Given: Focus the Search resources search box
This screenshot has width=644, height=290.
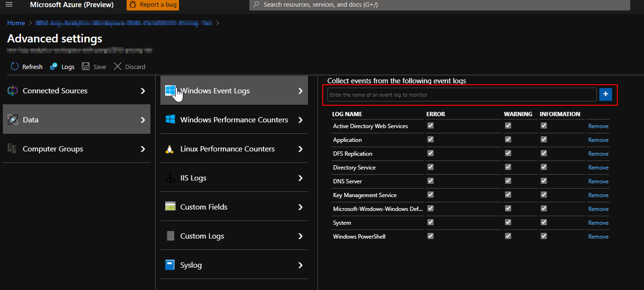Looking at the screenshot, I should [440, 5].
